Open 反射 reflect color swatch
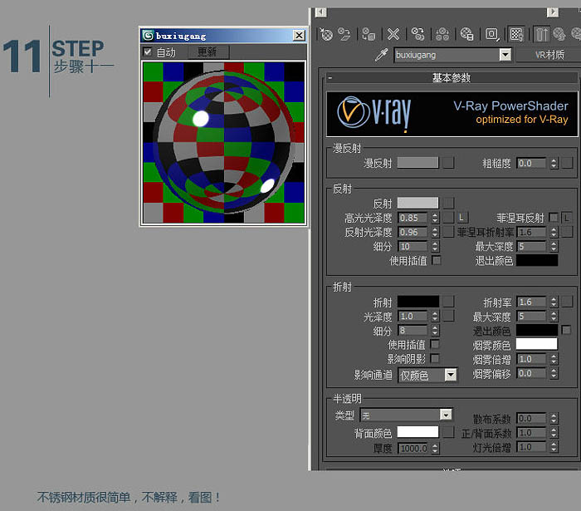 [417, 203]
